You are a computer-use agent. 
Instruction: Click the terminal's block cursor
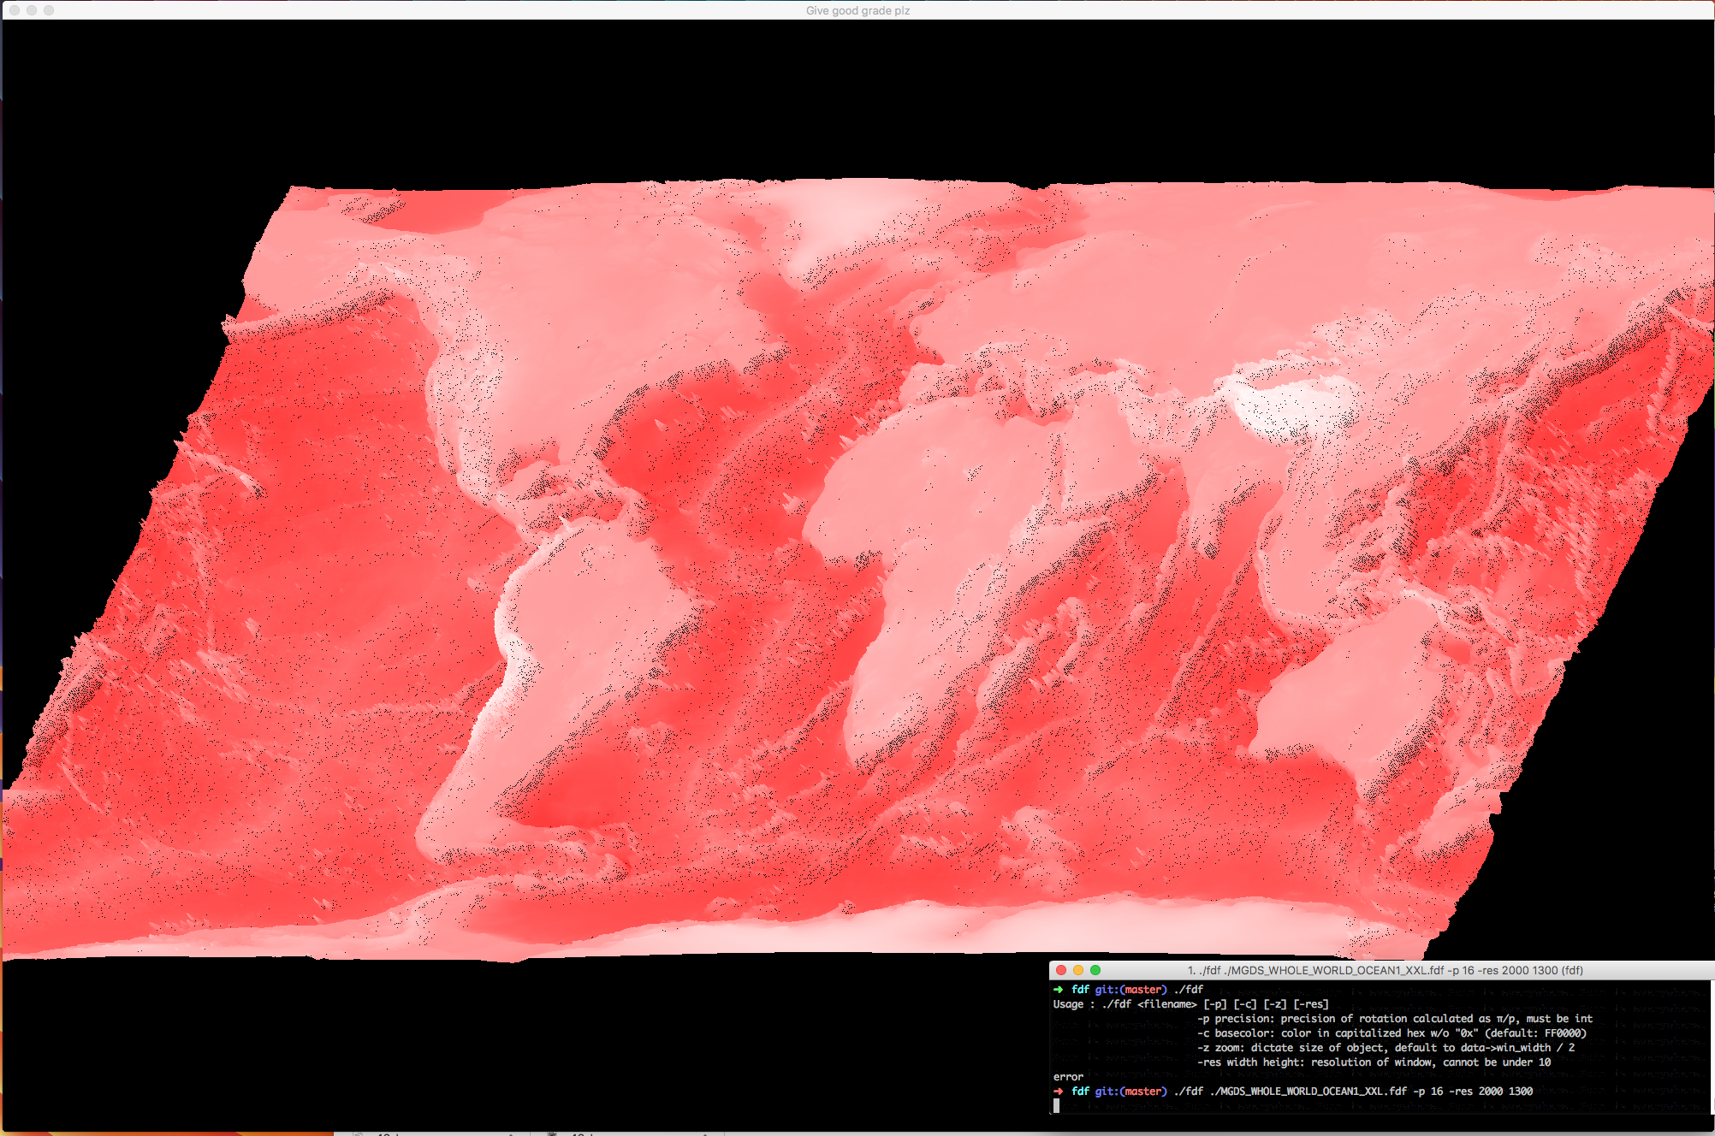click(1056, 1106)
